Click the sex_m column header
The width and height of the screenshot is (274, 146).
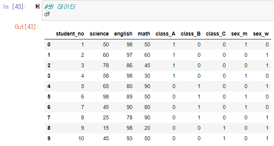[239, 34]
